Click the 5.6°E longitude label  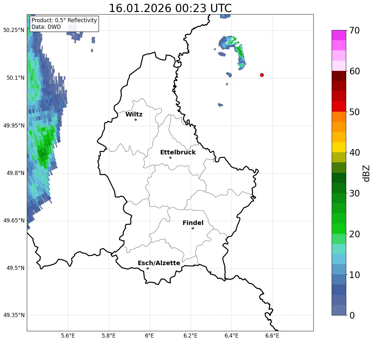pos(68,336)
